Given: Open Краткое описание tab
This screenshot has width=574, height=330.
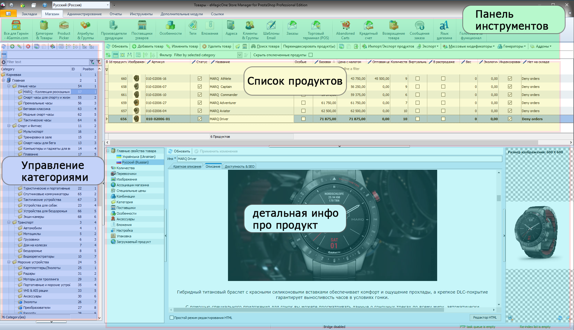Looking at the screenshot, I should point(187,166).
